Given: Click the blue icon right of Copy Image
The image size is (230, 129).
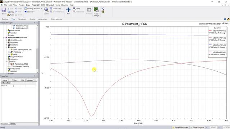Looking at the screenshot, I should (103, 9).
